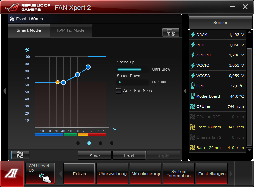Click the MotherBoard thermometer icon
Viewport: 254px width, 187px height.
(x=193, y=96)
